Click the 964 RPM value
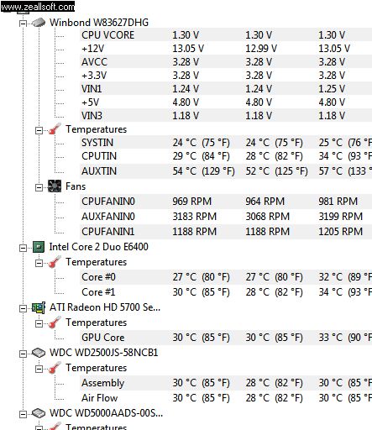The width and height of the screenshot is (372, 430). 265,202
